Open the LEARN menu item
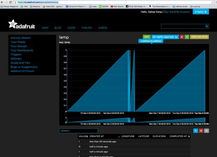Viewport: 217px width, 157px height. coord(71,28)
